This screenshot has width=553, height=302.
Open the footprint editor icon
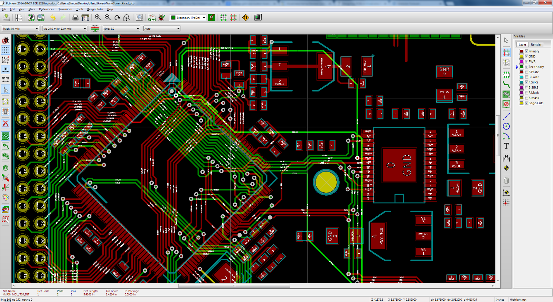coord(31,18)
